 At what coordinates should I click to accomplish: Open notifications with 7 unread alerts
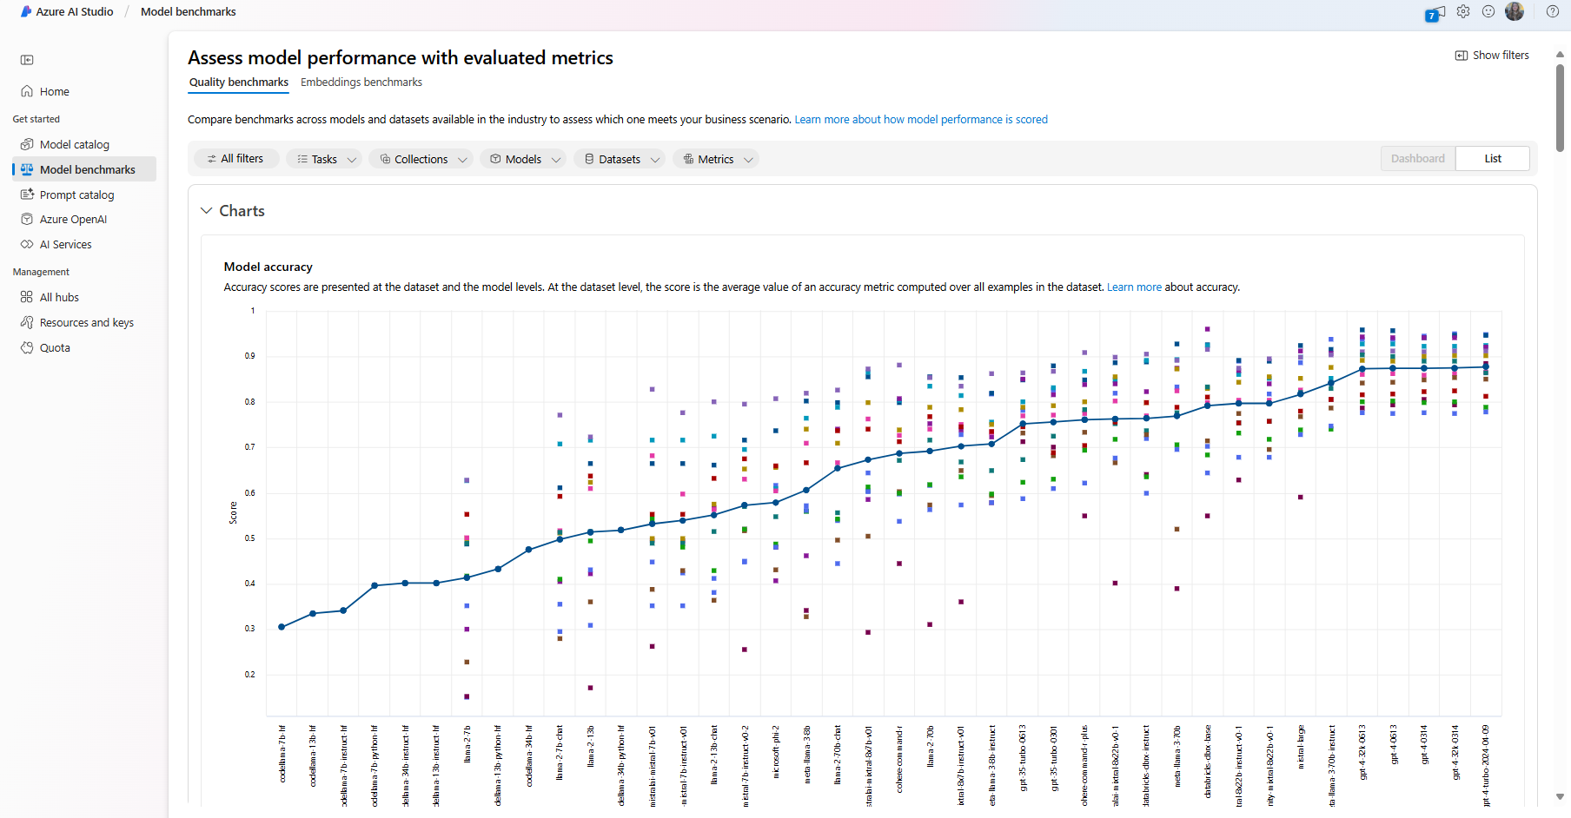pyautogui.click(x=1435, y=11)
